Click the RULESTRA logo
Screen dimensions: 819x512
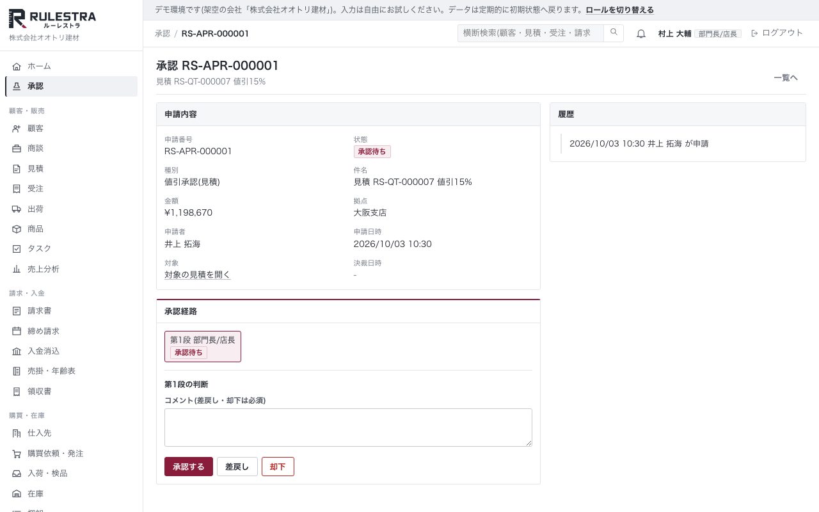52,19
